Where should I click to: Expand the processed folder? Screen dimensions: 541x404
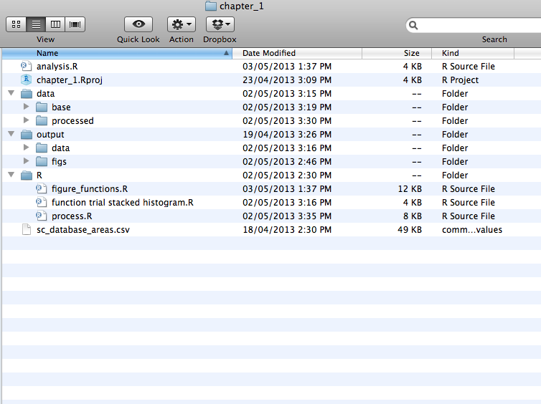27,120
